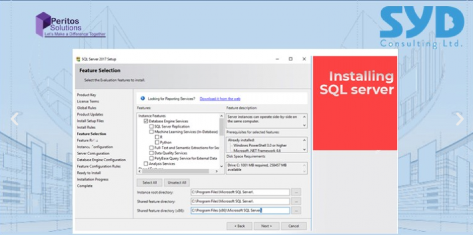Click the Shared feature directory field

click(x=240, y=201)
